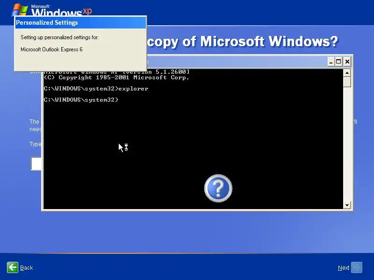
Task: Click the Personalized Settings title bar
Action: [80, 23]
